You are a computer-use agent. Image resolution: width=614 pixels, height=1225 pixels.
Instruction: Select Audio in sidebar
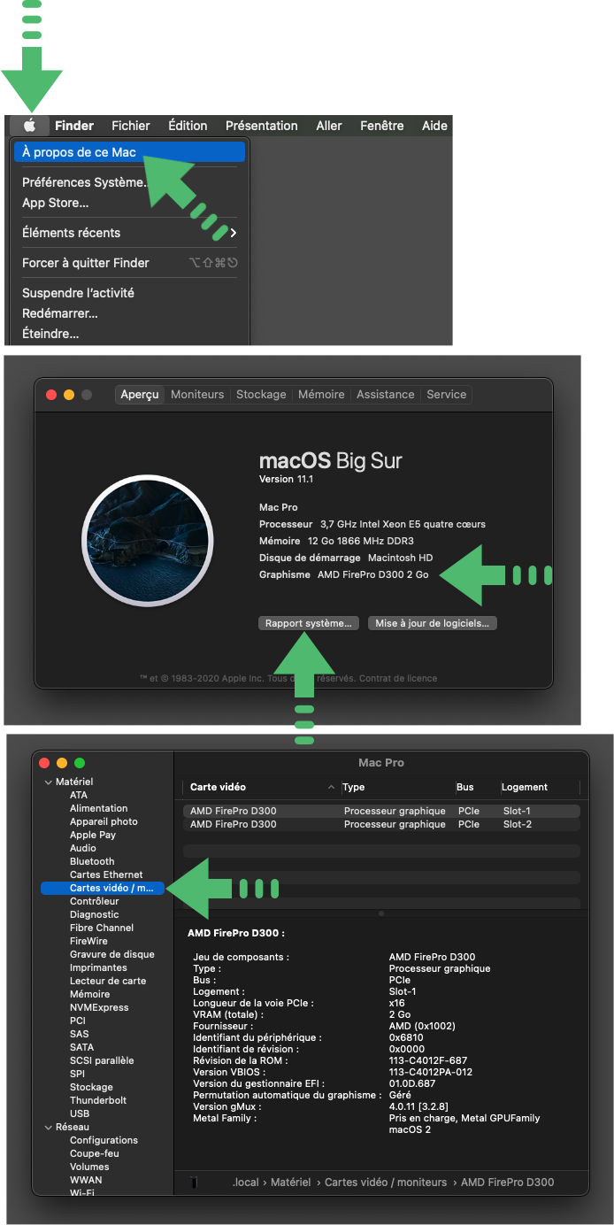click(83, 849)
